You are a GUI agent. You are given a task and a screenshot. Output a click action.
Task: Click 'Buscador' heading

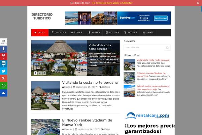(130, 41)
